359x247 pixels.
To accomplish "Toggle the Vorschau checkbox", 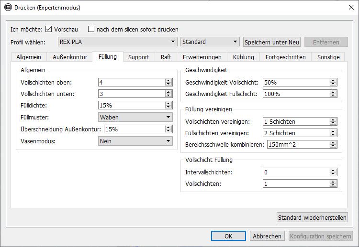I will pyautogui.click(x=48, y=29).
